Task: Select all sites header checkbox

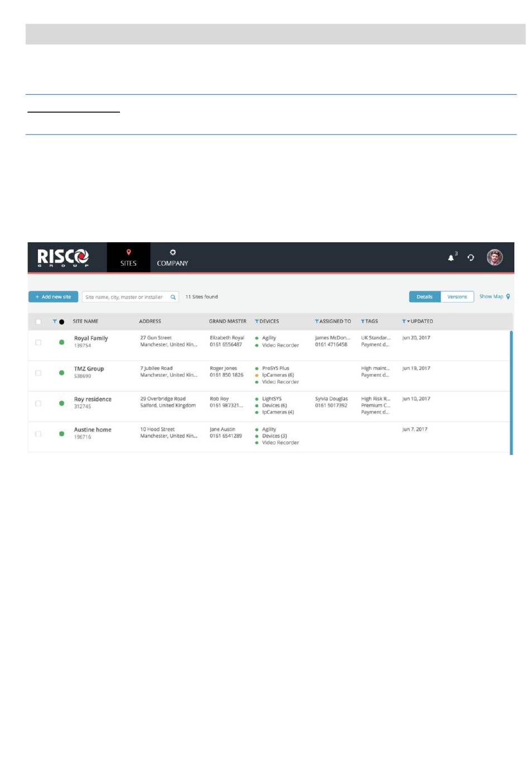Action: pos(38,322)
